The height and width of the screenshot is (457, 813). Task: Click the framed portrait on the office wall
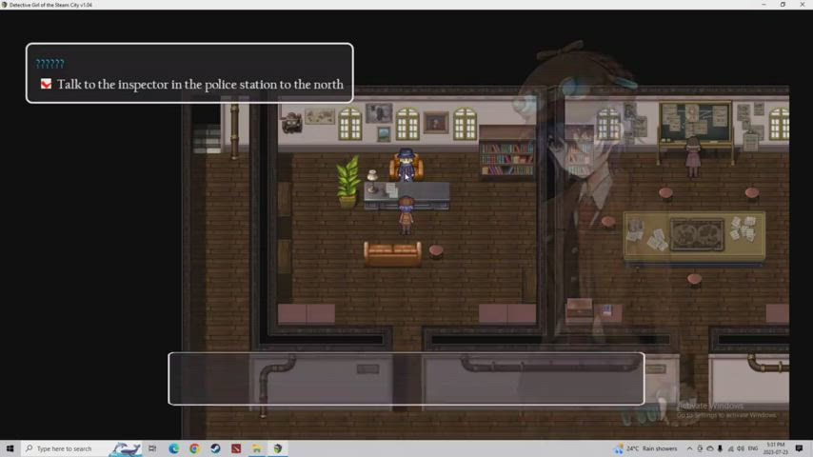coord(436,123)
